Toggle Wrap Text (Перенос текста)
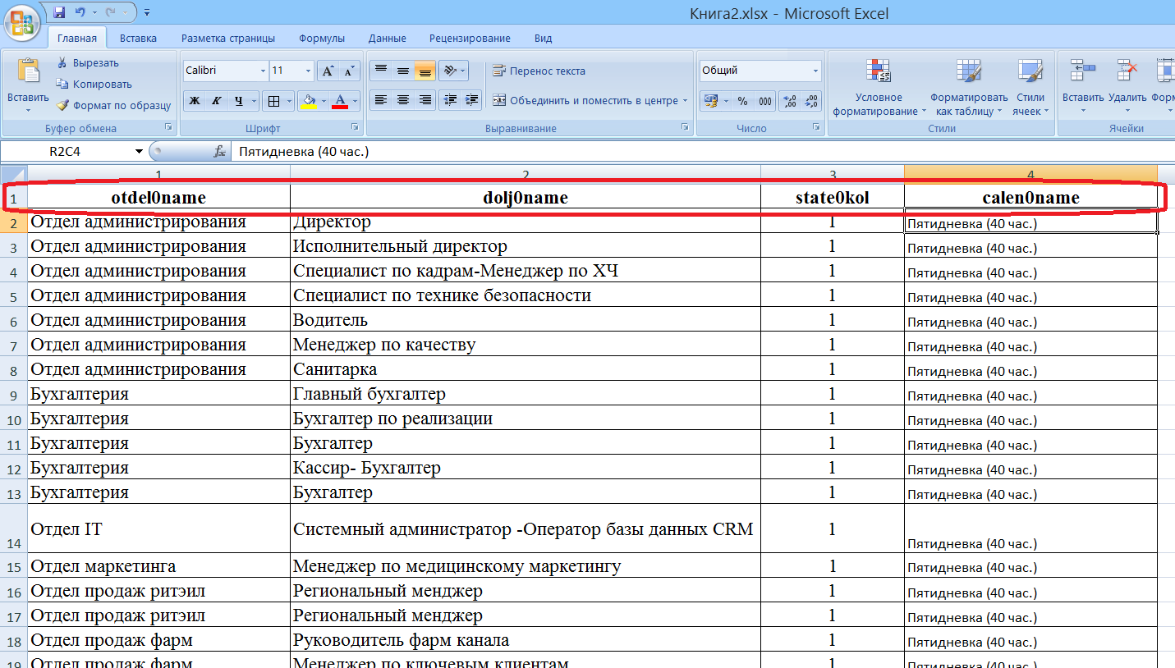 [539, 71]
